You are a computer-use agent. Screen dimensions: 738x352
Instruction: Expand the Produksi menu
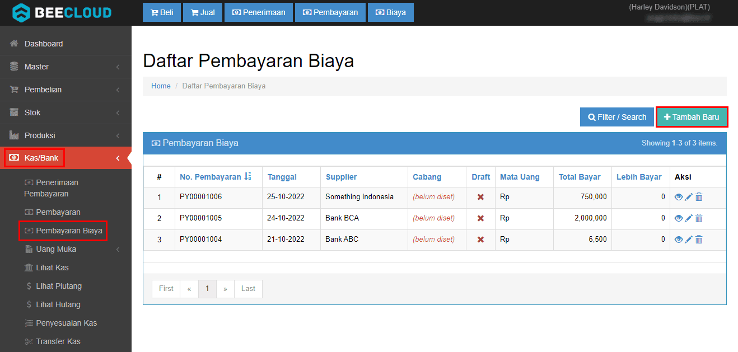coord(66,135)
